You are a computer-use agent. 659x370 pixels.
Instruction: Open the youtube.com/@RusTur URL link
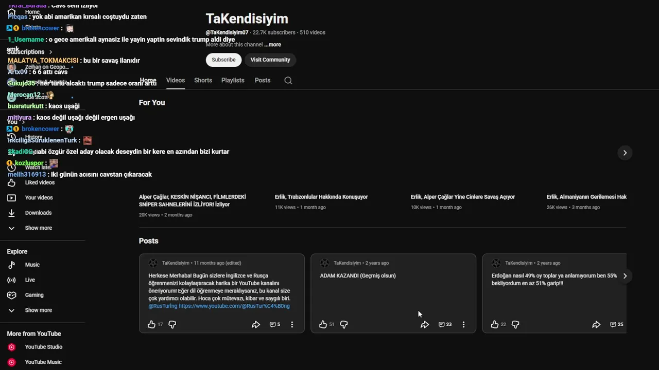[234, 306]
